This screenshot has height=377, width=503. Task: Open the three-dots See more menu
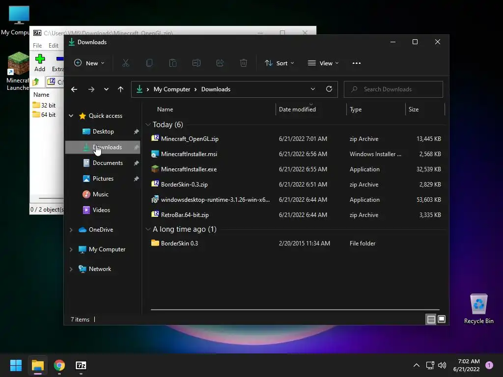357,63
